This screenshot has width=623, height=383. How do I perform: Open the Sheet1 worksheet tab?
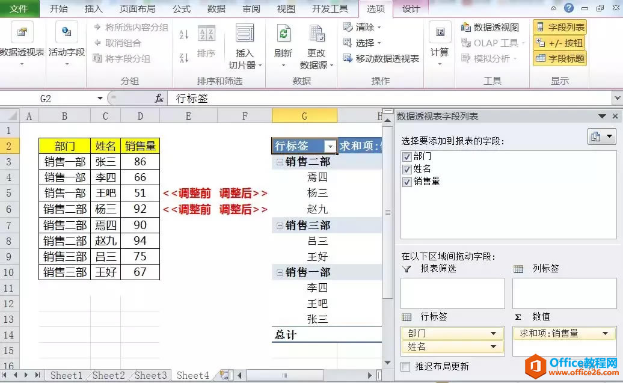[x=66, y=375]
